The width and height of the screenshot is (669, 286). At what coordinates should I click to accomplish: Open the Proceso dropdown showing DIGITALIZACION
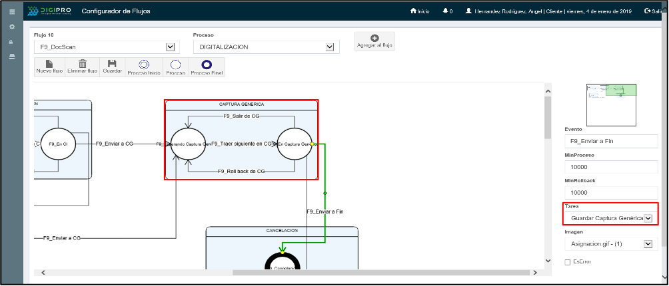(329, 47)
